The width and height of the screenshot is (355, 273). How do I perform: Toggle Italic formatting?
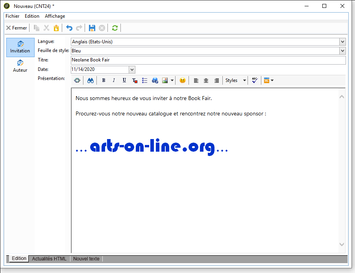coord(114,80)
